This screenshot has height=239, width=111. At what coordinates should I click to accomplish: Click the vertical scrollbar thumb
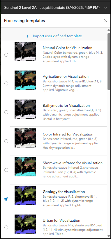tap(109, 61)
